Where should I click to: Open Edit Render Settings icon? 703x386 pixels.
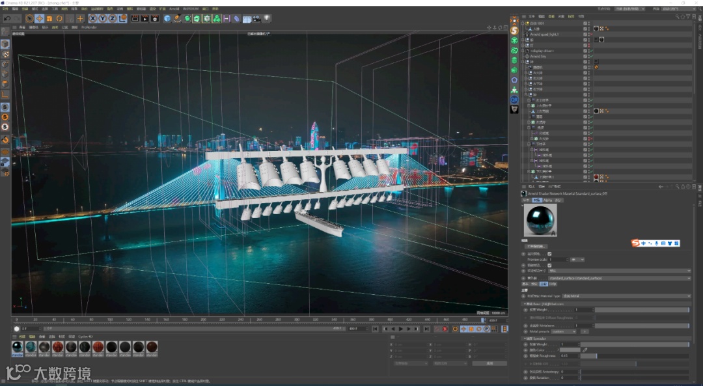[x=154, y=18]
